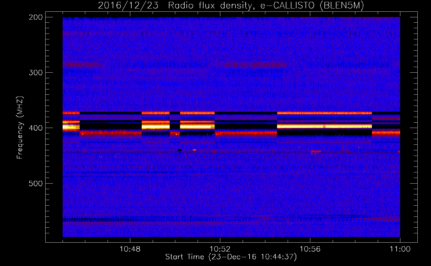Click the '400' frequency axis label

[36, 128]
